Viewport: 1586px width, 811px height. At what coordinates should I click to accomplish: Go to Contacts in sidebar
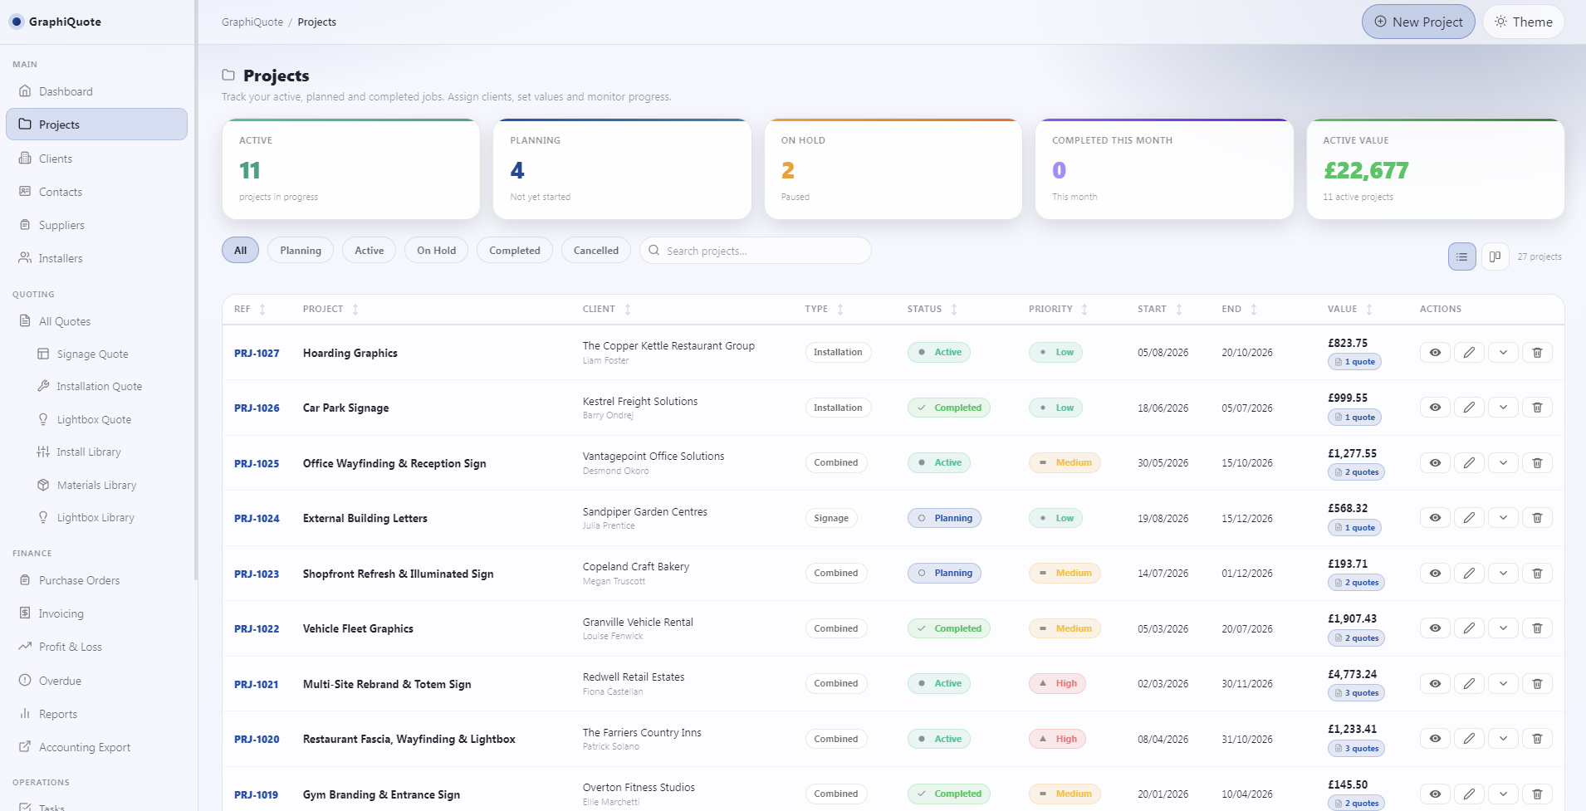point(96,192)
